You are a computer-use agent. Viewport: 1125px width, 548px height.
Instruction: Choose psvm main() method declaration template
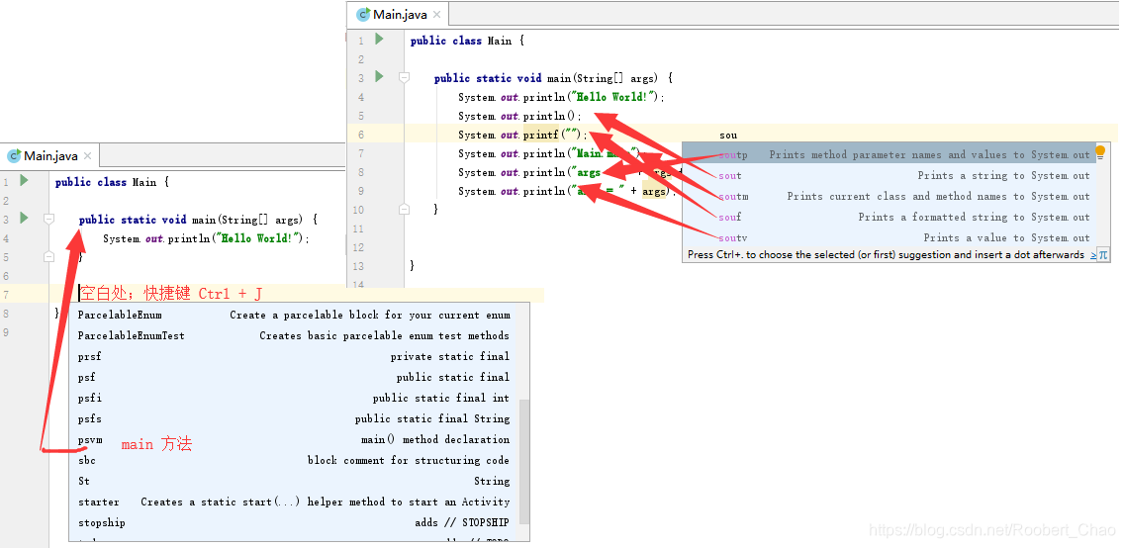tap(294, 440)
